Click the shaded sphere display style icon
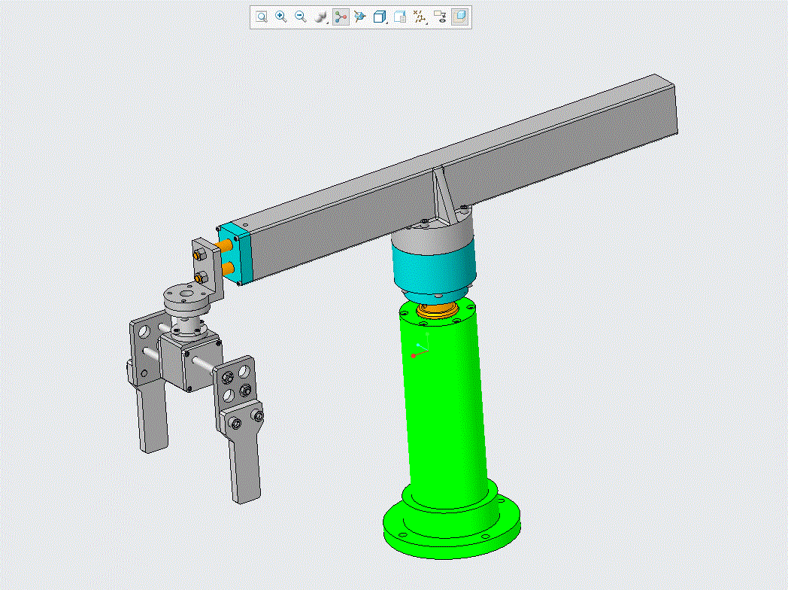788x590 pixels. [320, 17]
